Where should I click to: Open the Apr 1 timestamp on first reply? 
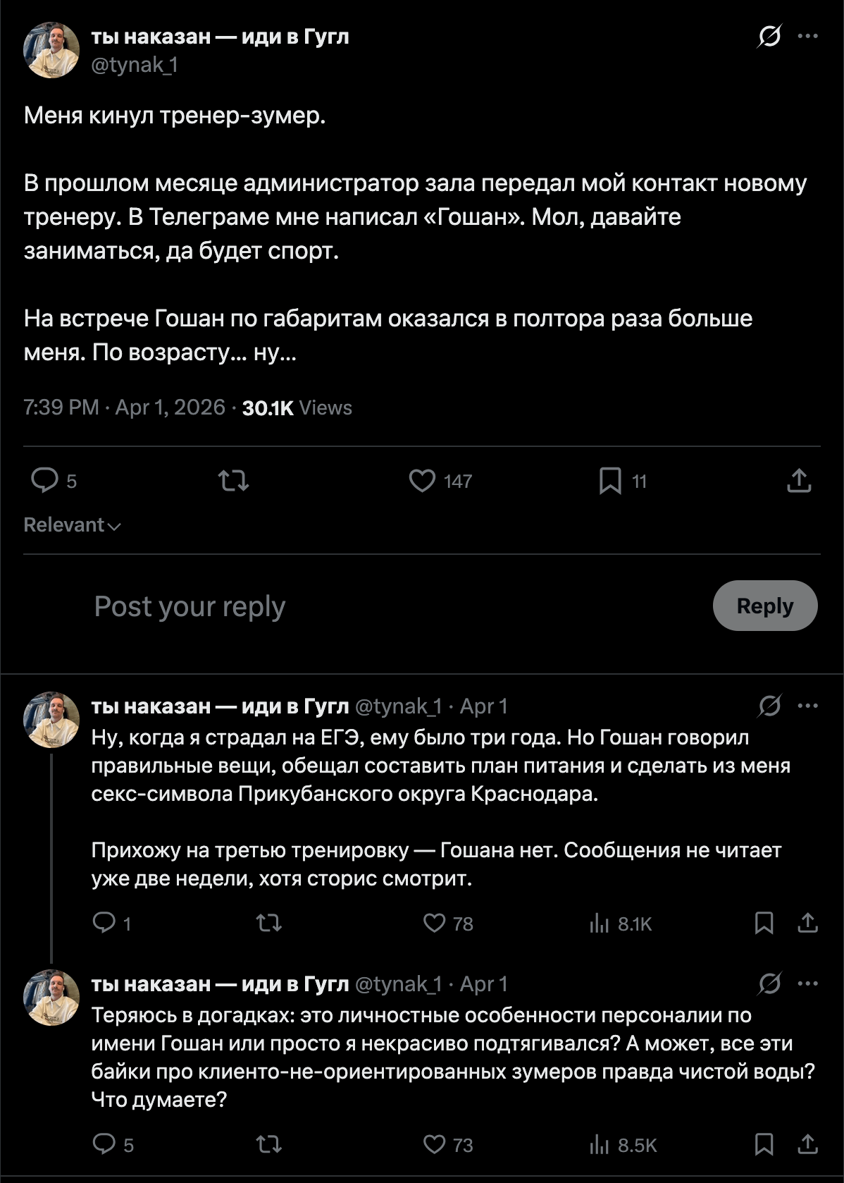(483, 706)
